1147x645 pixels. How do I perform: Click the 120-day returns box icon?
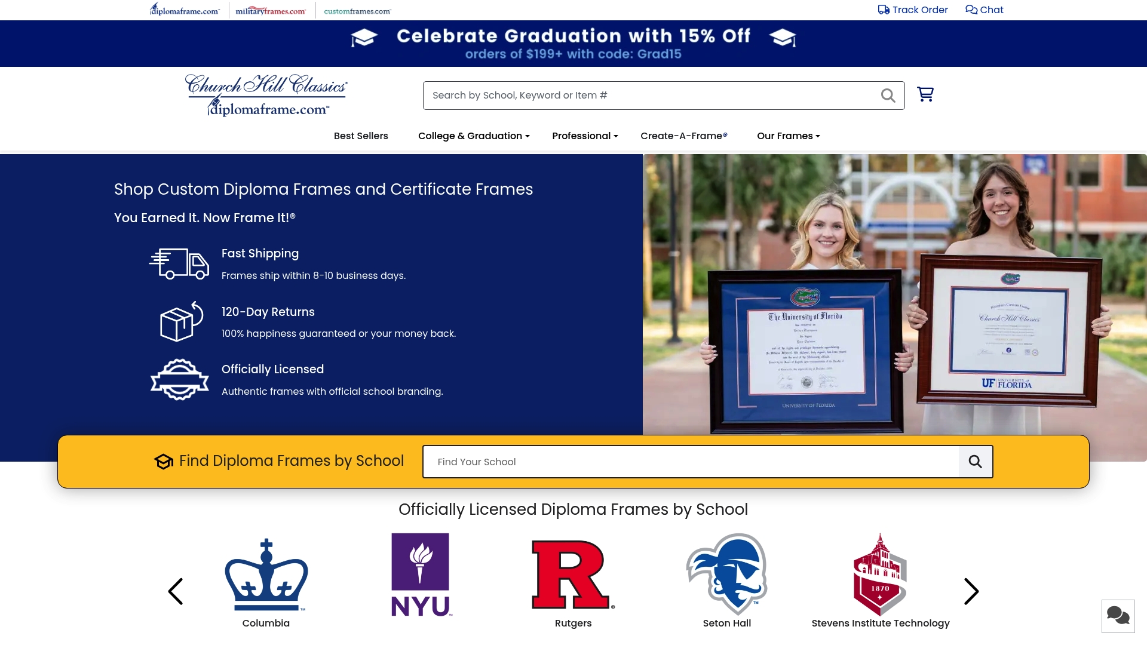click(182, 321)
